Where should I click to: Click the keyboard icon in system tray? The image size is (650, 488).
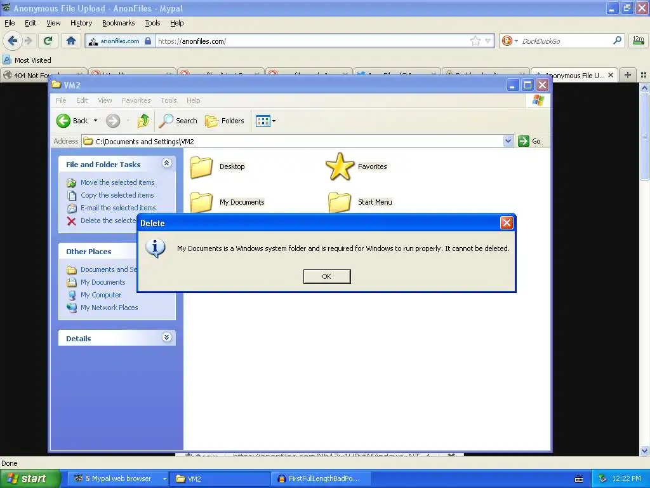[x=579, y=479]
